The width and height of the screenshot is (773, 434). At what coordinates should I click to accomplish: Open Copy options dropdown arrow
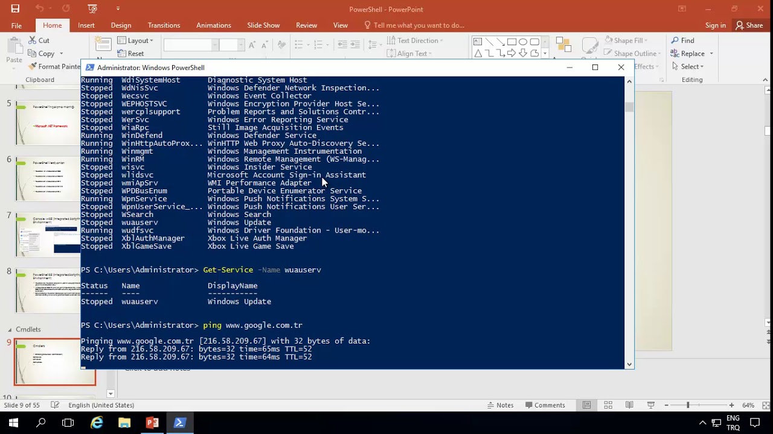[x=61, y=54]
